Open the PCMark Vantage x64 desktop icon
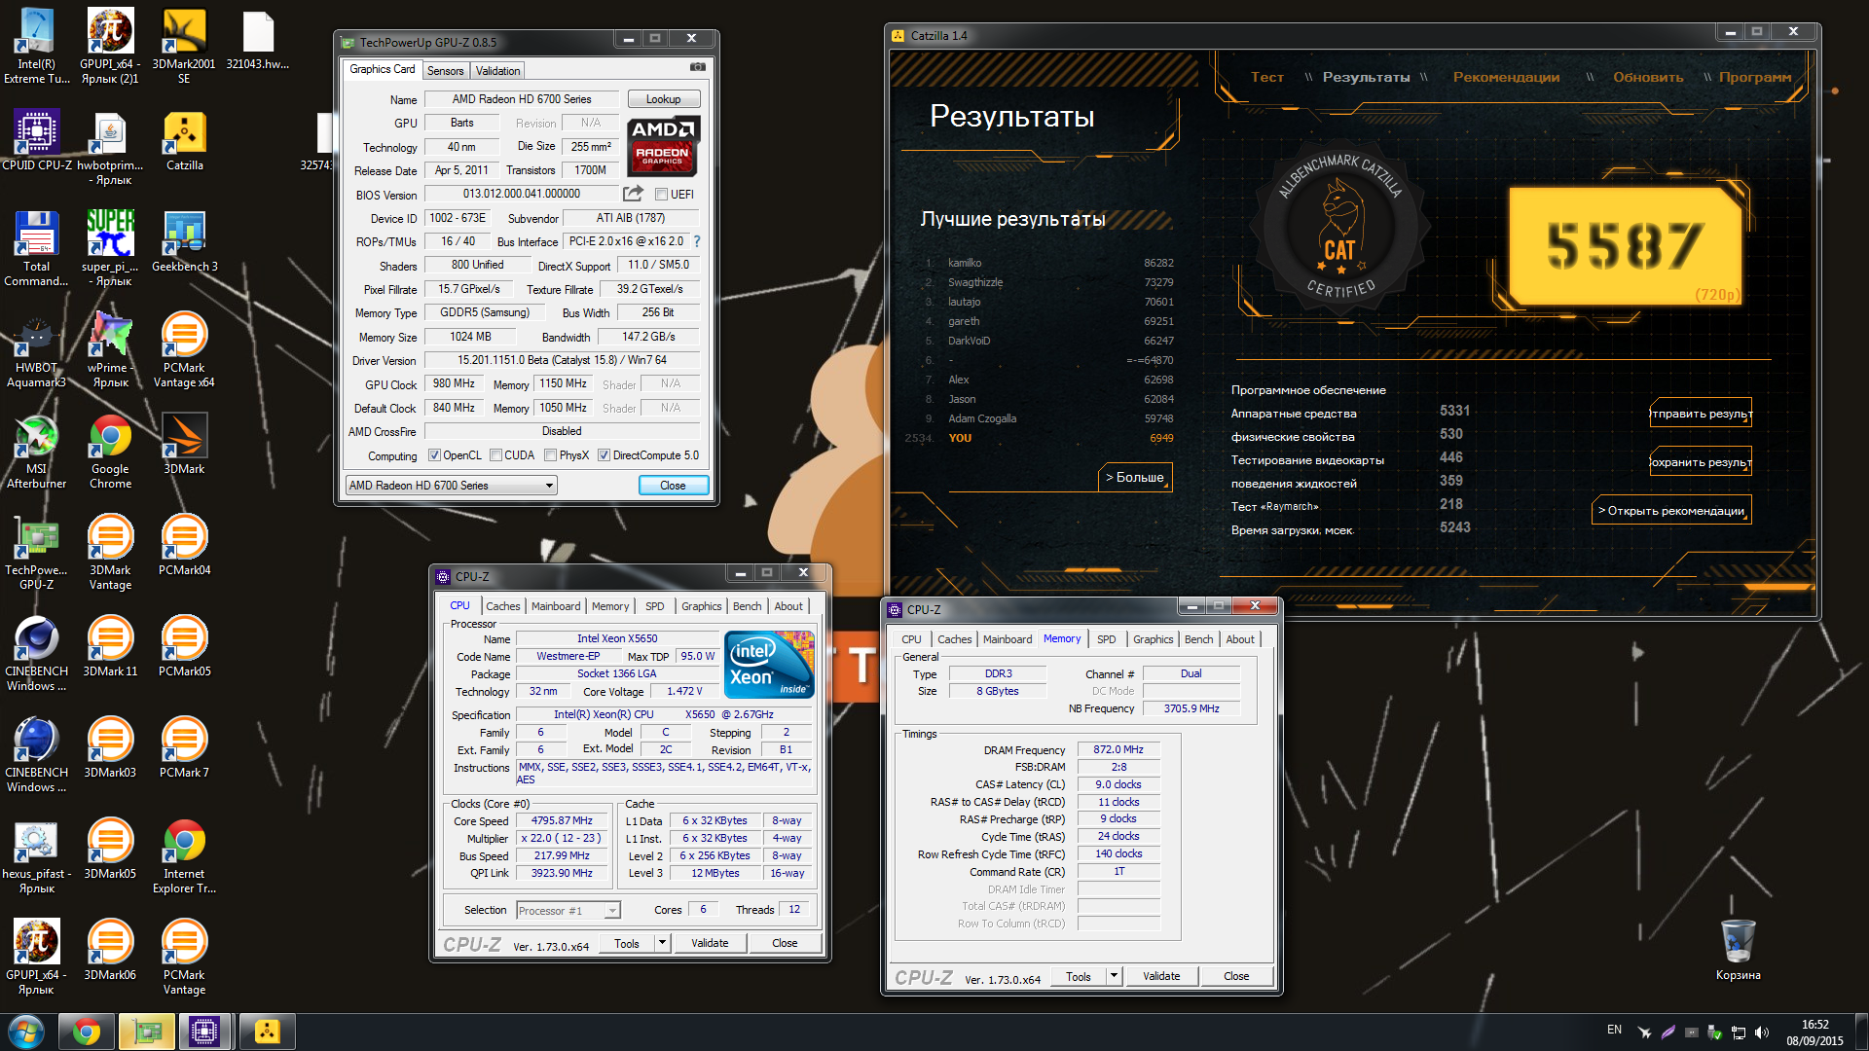Viewport: 1869px width, 1051px height. click(x=184, y=348)
